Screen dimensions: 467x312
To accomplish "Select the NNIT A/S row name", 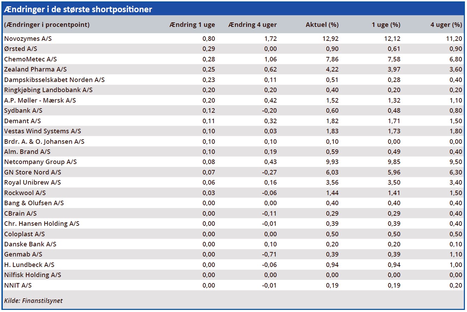I will pyautogui.click(x=18, y=285).
